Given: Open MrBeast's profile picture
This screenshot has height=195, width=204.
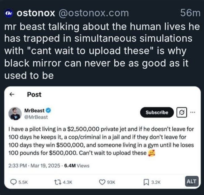Looking at the screenshot, I should pyautogui.click(x=15, y=113).
